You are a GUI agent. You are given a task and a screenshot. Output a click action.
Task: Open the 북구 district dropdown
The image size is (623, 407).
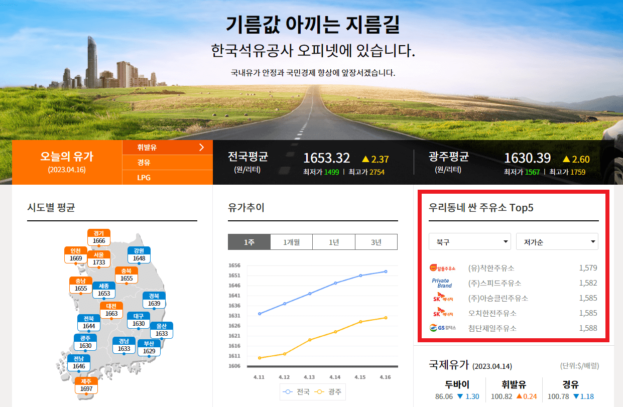pos(470,241)
